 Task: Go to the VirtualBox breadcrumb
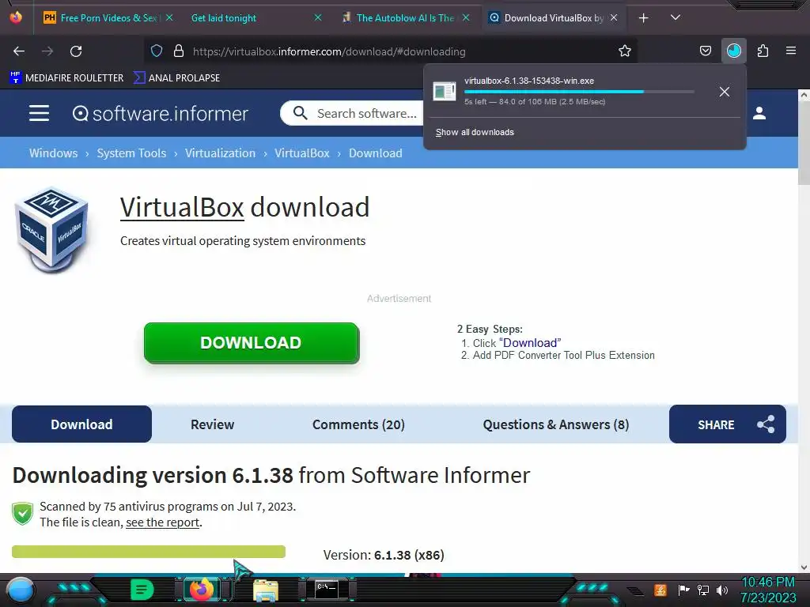pos(301,153)
